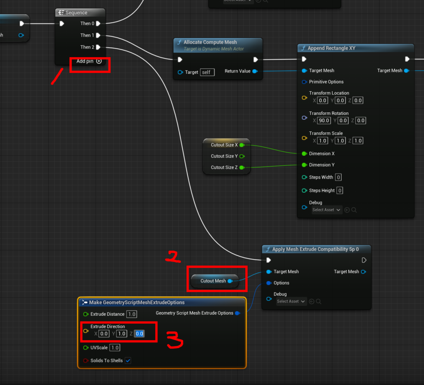Click the Cutout Size Z output pin

[242, 167]
